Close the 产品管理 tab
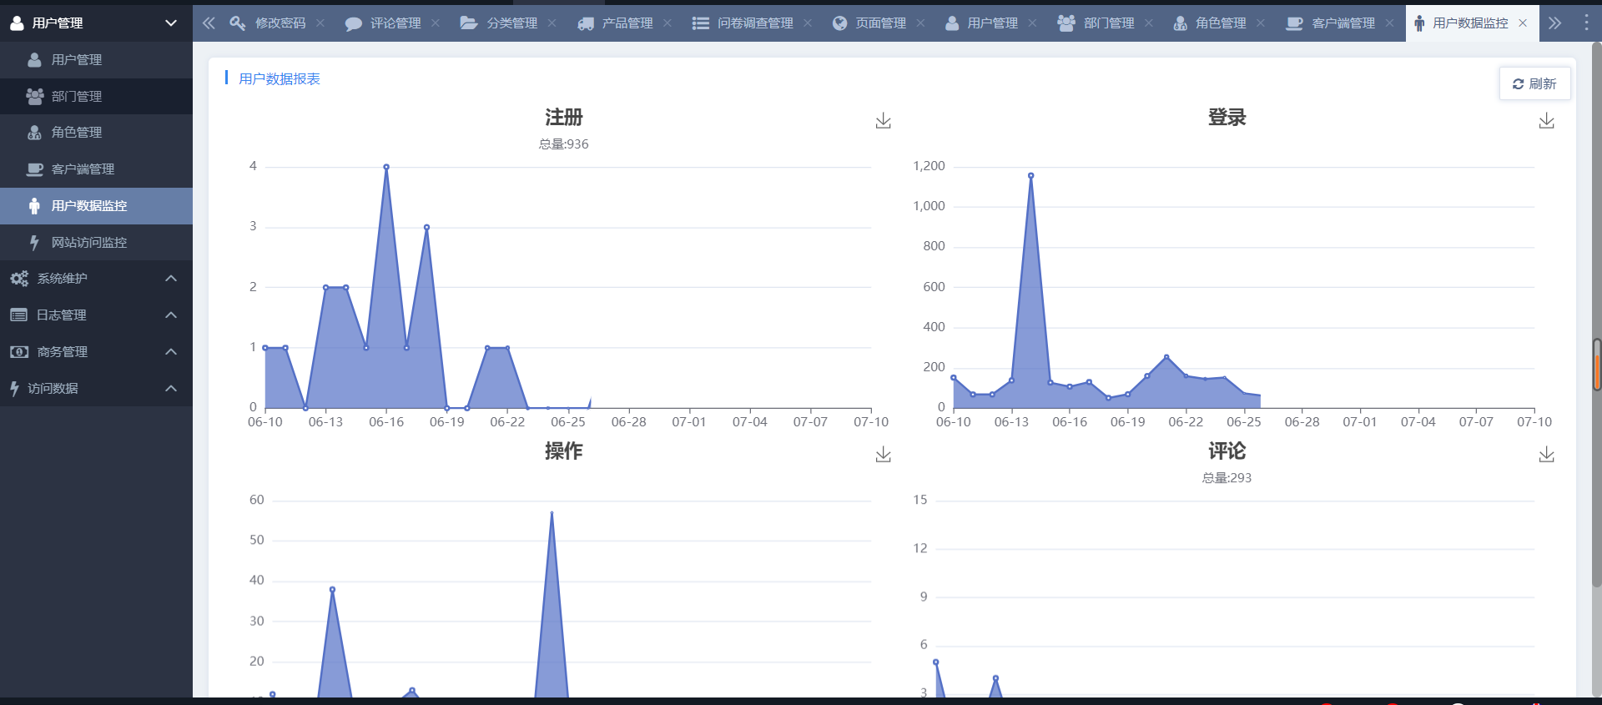The height and width of the screenshot is (705, 1602). [x=667, y=23]
